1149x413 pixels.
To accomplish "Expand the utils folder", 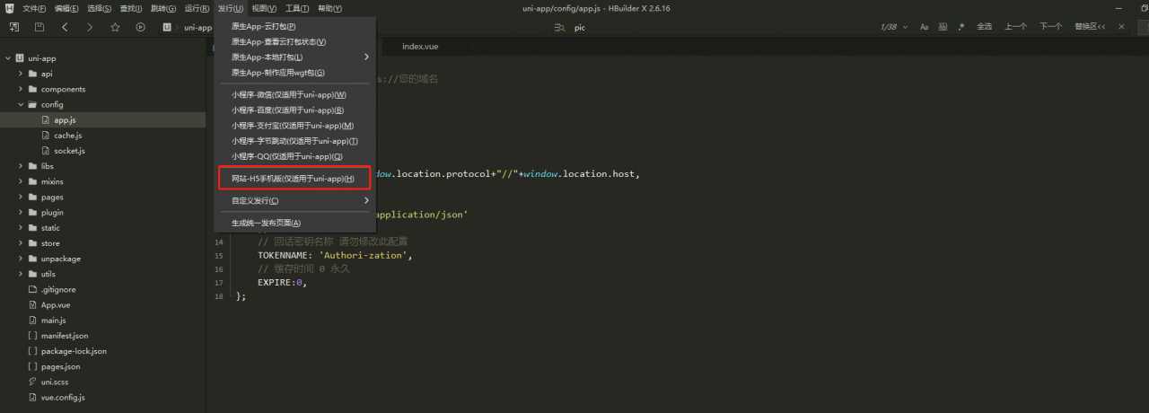I will pos(21,274).
